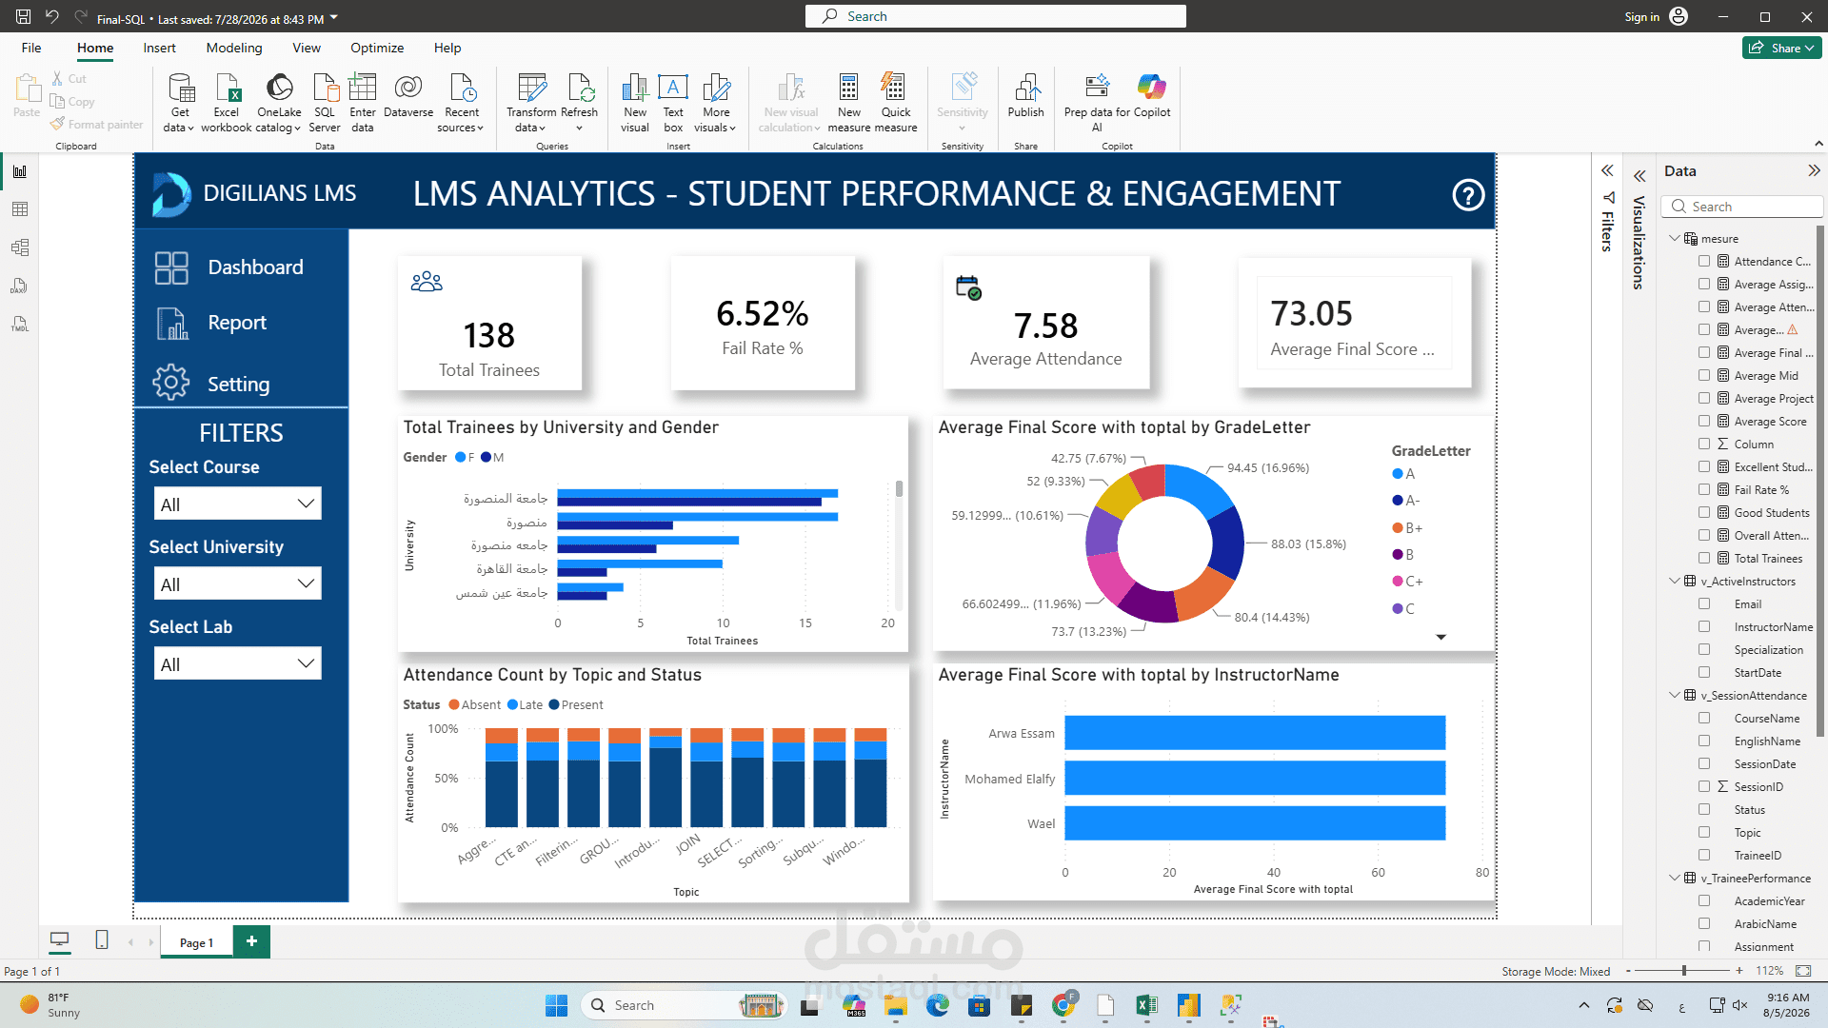Switch to Report view in left rail
The height and width of the screenshot is (1028, 1828).
pos(19,171)
